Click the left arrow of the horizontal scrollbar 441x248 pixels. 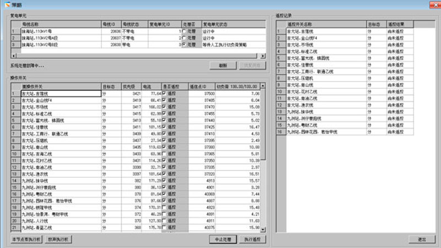tap(13, 55)
